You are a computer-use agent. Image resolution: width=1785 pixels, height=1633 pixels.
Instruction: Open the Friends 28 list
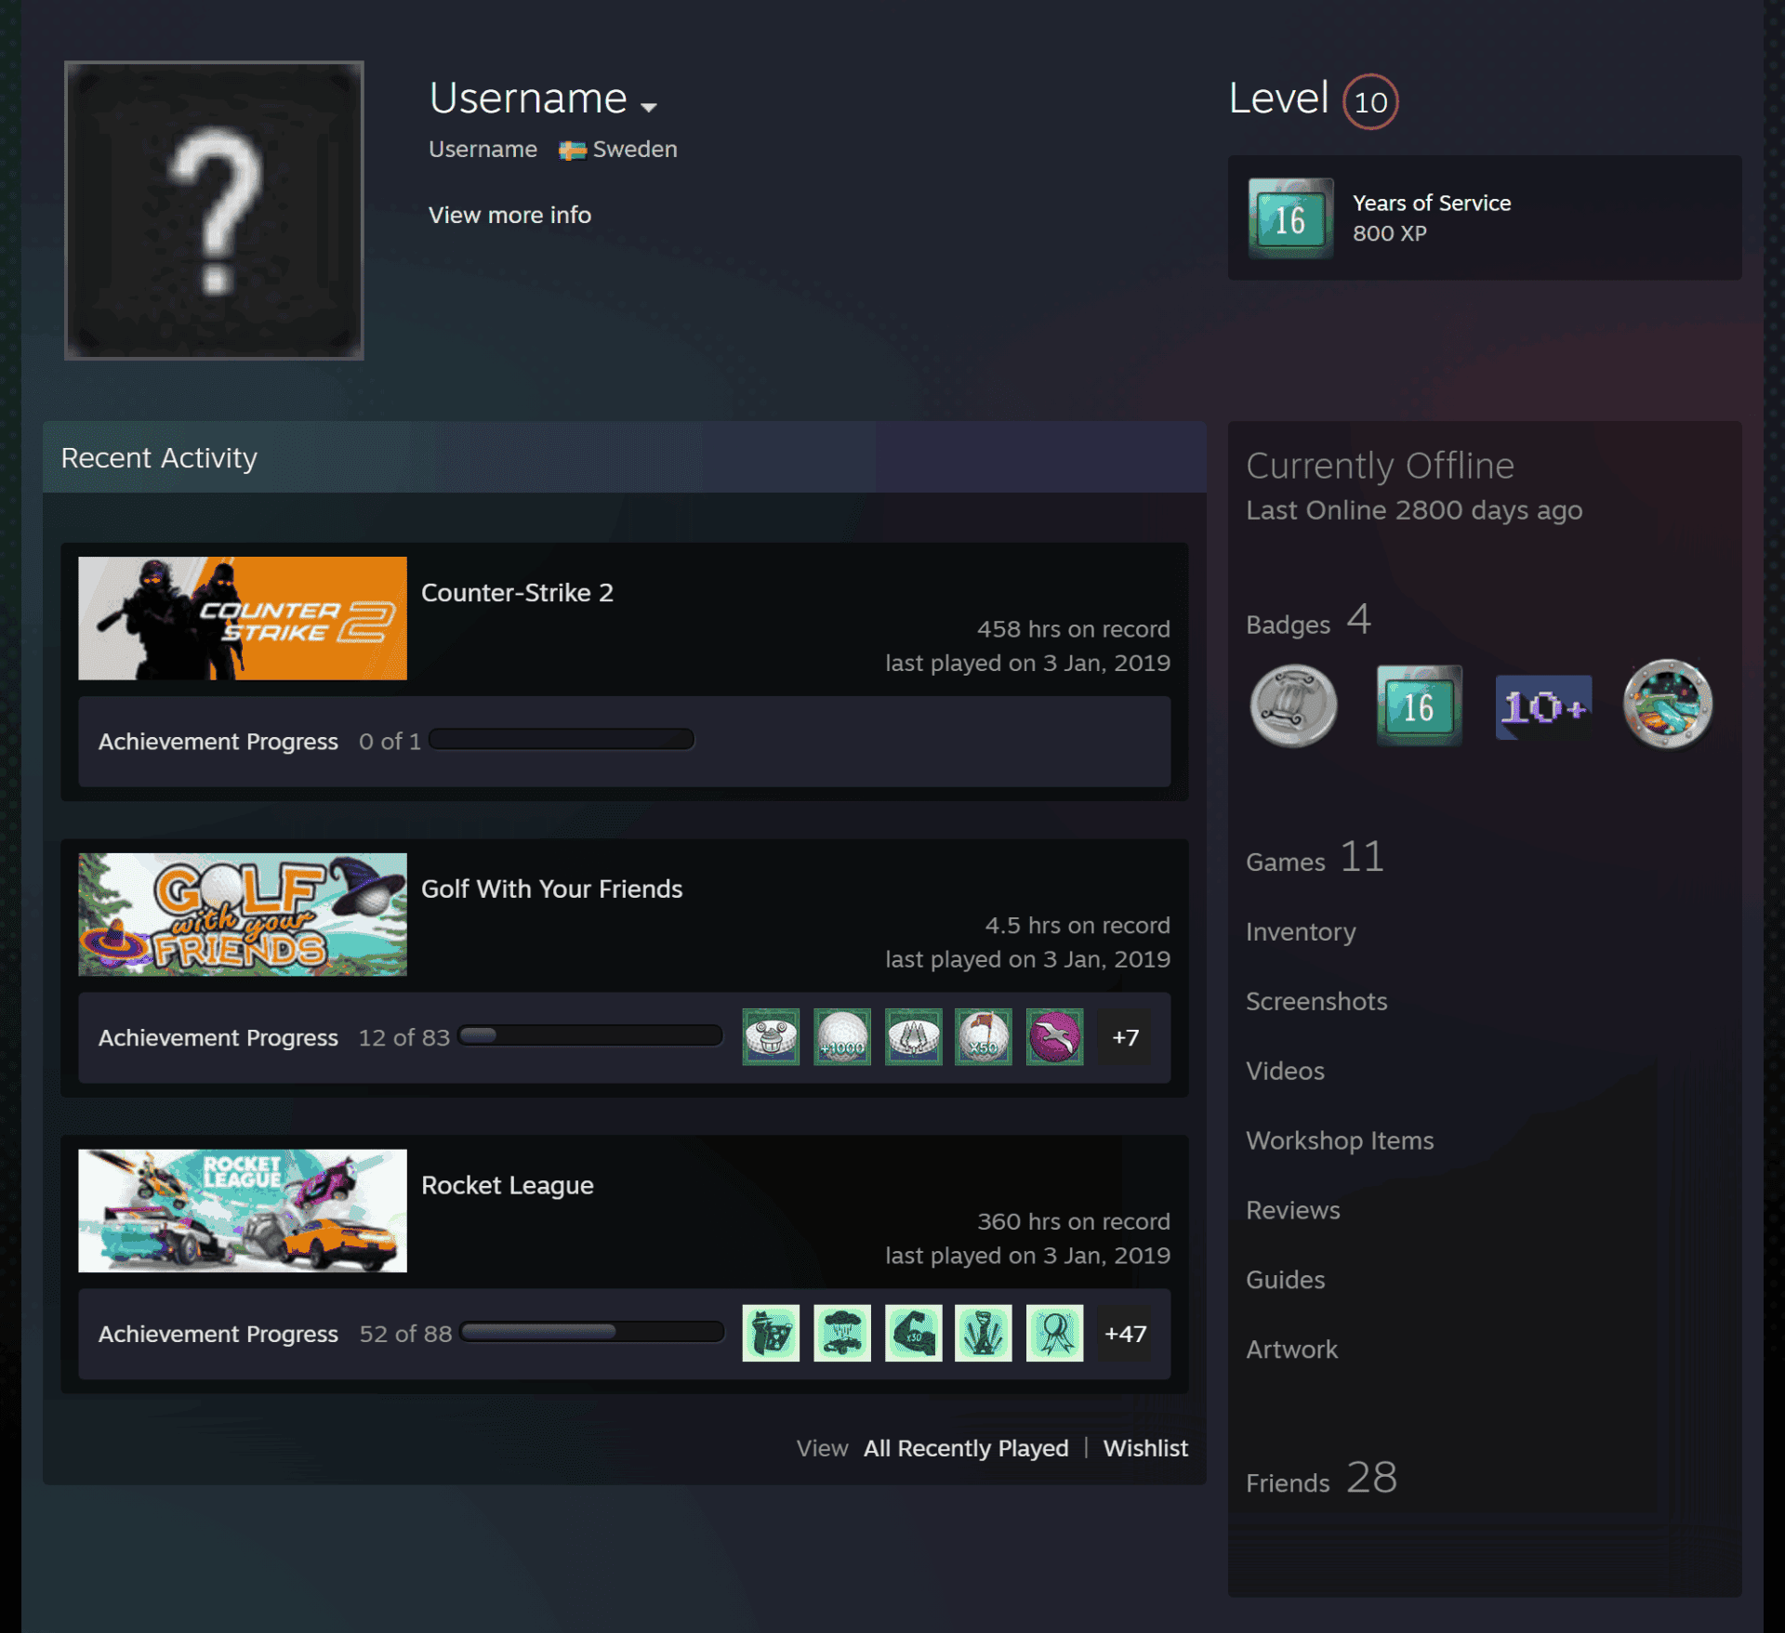click(1321, 1478)
